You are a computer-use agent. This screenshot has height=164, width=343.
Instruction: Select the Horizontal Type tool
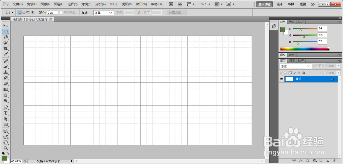pyautogui.click(x=6, y=113)
